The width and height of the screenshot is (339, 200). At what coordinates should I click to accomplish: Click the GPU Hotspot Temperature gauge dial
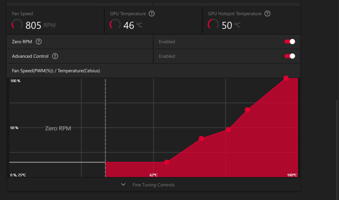[x=213, y=24]
